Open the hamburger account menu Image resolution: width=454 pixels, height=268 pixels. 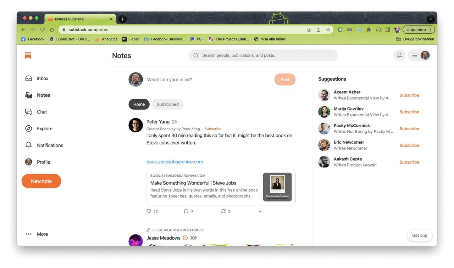click(x=414, y=55)
